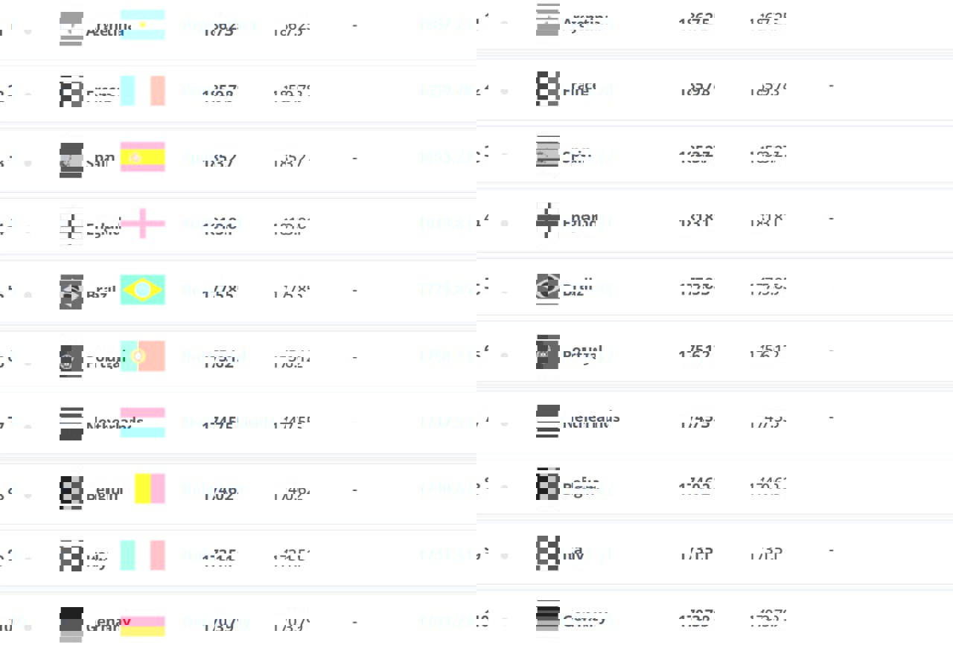Click the red and yellow Spain flag
This screenshot has width=953, height=651.
tap(142, 157)
